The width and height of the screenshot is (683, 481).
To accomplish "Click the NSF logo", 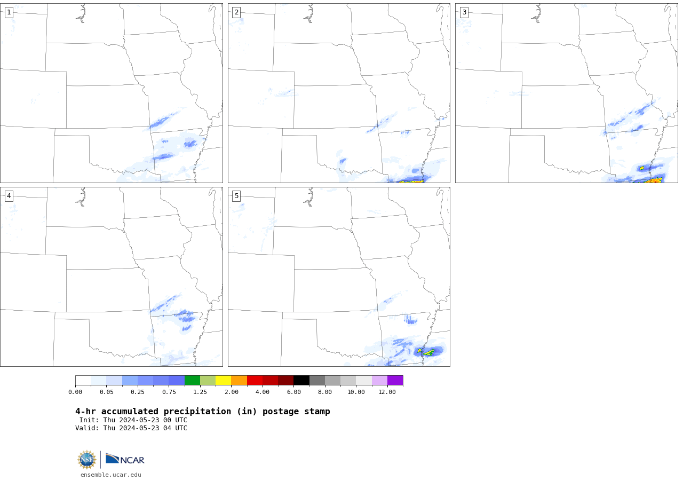I will pyautogui.click(x=87, y=460).
